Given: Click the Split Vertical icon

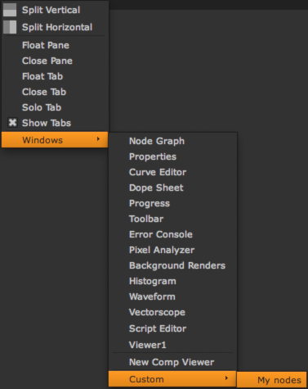Looking at the screenshot, I should 10,10.
